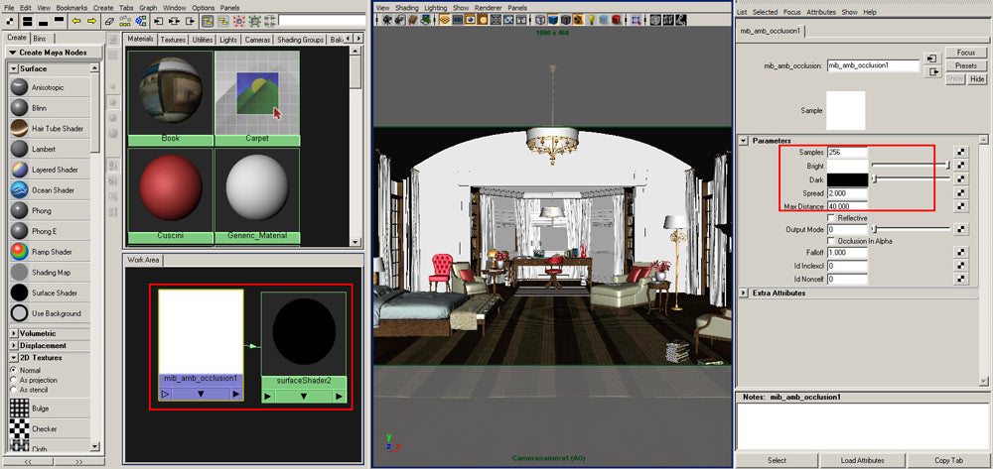Viewport: 993px width, 469px height.
Task: Create a Surface Shader node
Action: coord(50,293)
